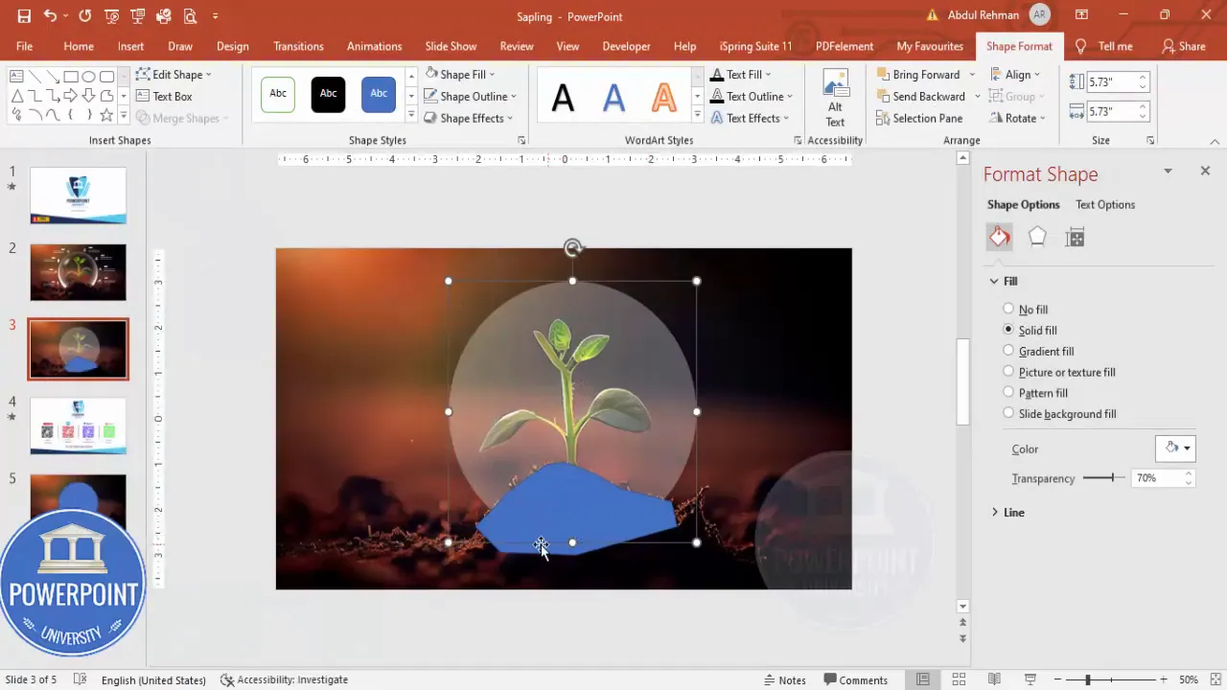
Task: Click the Transparency slider track
Action: pyautogui.click(x=1103, y=477)
